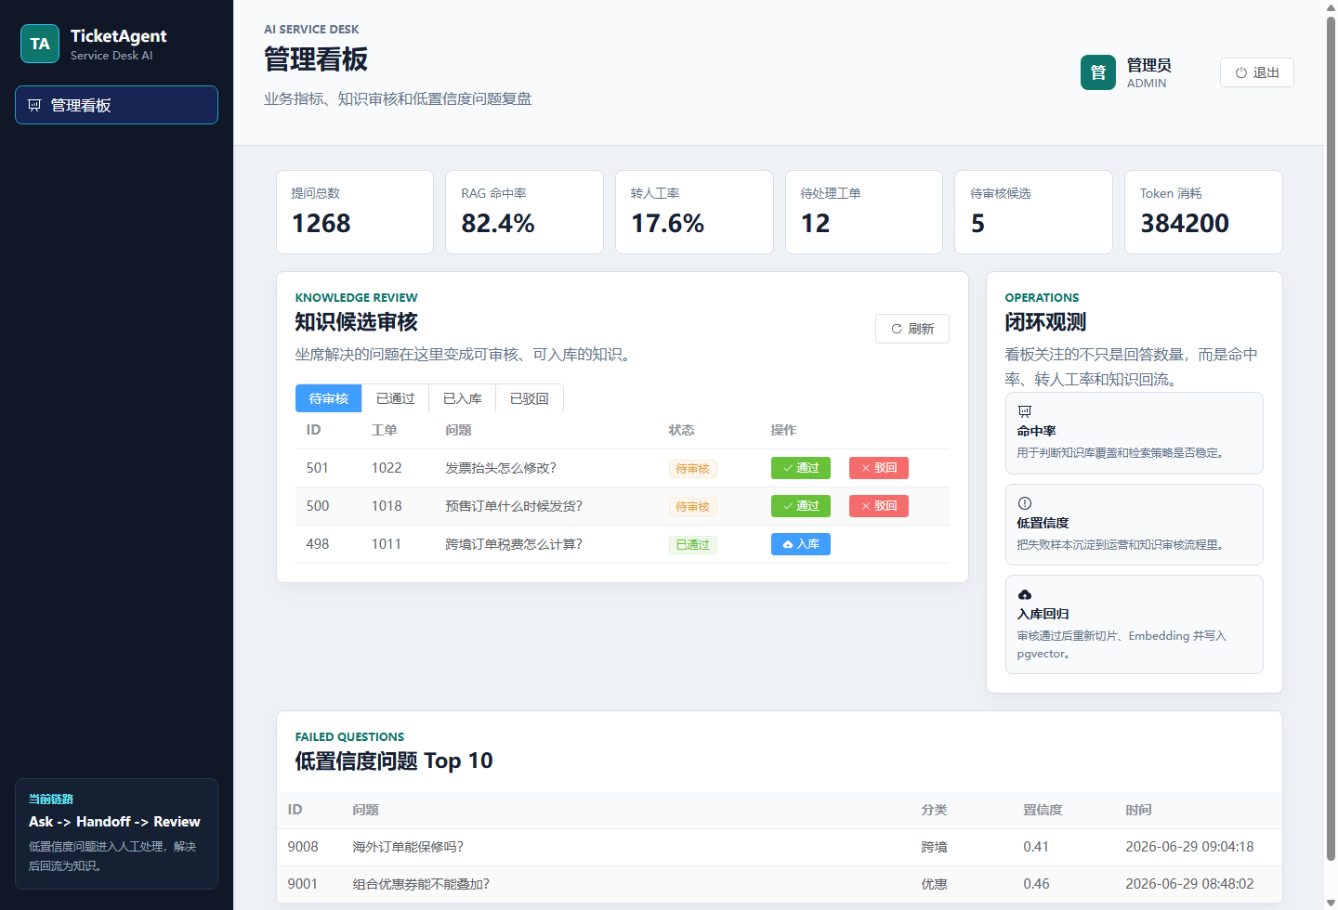Import candidate 498 with 入库 button
The image size is (1338, 910).
pyautogui.click(x=801, y=544)
